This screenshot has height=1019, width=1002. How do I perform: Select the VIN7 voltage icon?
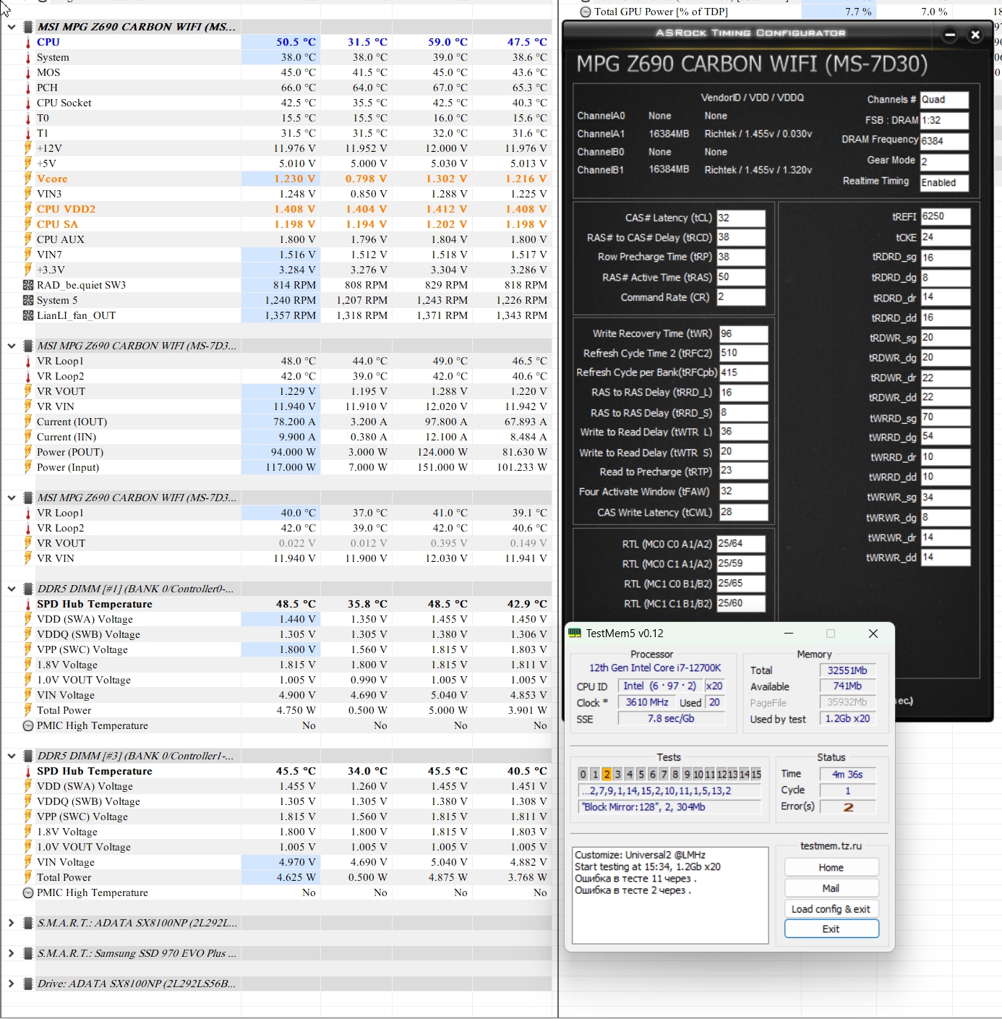(x=28, y=255)
